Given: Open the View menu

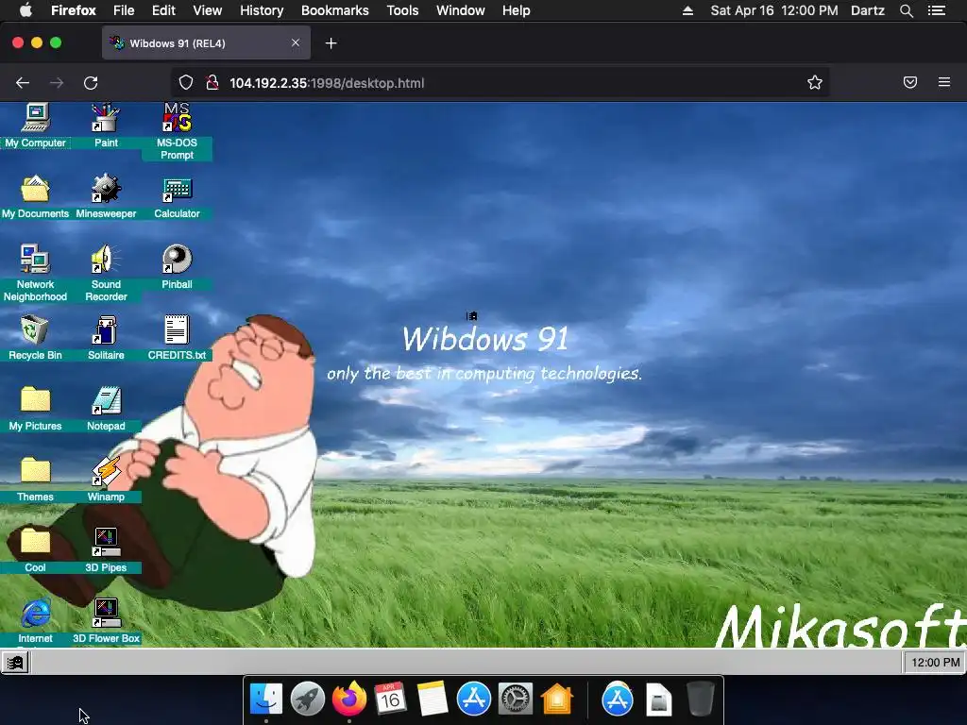Looking at the screenshot, I should (x=207, y=10).
